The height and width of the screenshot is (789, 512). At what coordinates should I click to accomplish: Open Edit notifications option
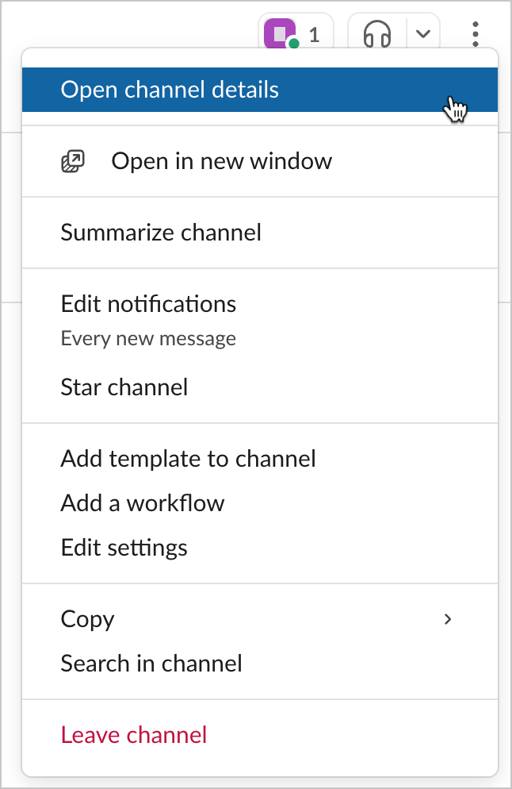(x=260, y=320)
